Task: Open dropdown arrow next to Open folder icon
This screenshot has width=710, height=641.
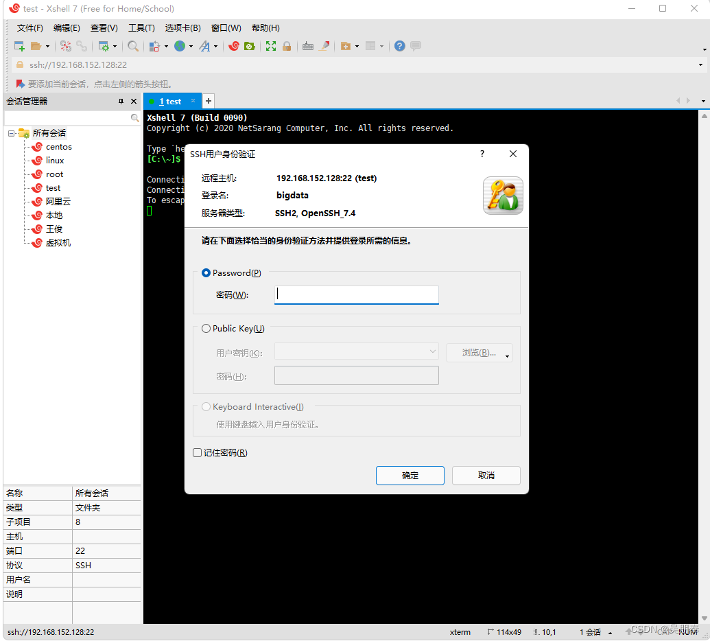Action: point(47,46)
